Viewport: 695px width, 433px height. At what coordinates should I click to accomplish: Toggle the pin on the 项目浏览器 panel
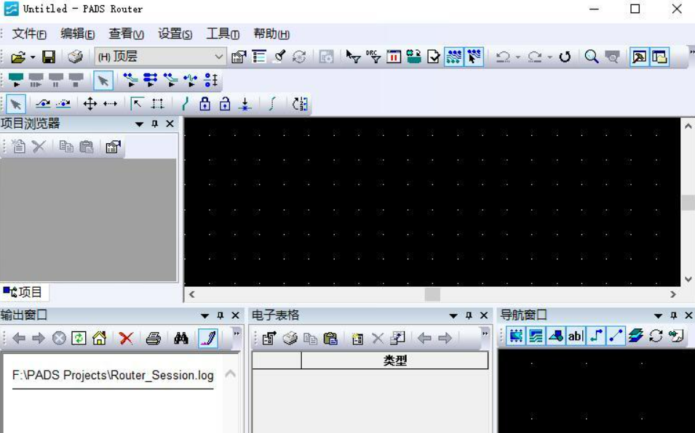coord(155,124)
